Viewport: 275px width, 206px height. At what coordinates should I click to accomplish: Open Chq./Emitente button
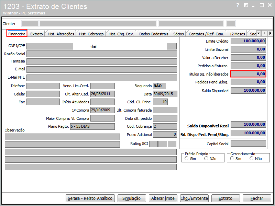click(194, 198)
